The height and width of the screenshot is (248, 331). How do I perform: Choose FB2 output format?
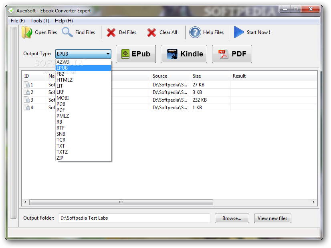pyautogui.click(x=83, y=74)
